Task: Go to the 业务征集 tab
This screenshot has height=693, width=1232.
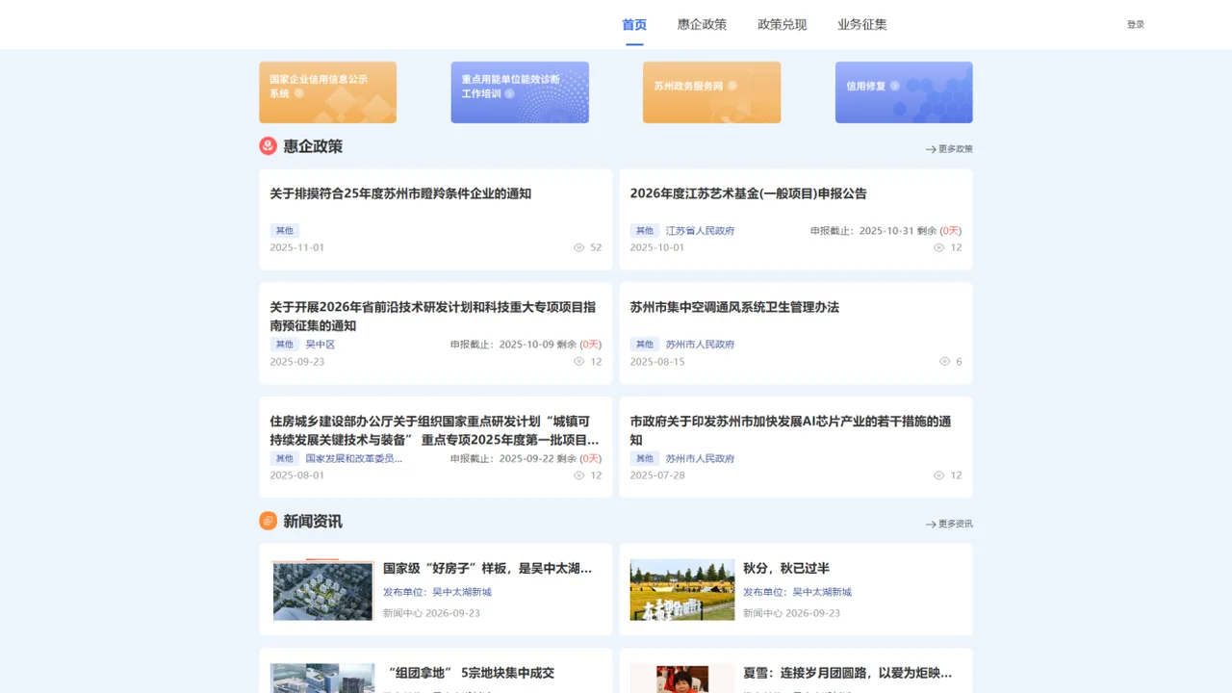Action: point(861,25)
